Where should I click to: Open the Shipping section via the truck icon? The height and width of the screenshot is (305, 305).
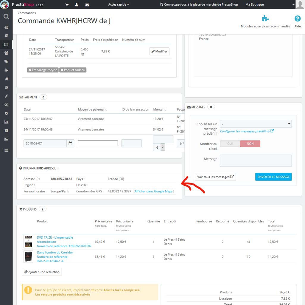[x=6, y=79]
